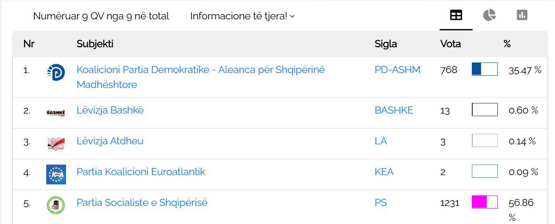This screenshot has height=224, width=555.
Task: Switch to the table view icon
Action: [x=456, y=15]
